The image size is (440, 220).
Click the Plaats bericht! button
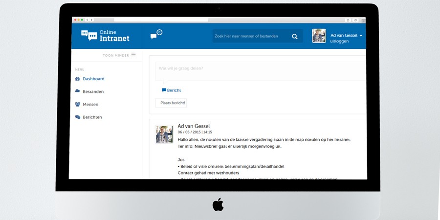coord(171,103)
